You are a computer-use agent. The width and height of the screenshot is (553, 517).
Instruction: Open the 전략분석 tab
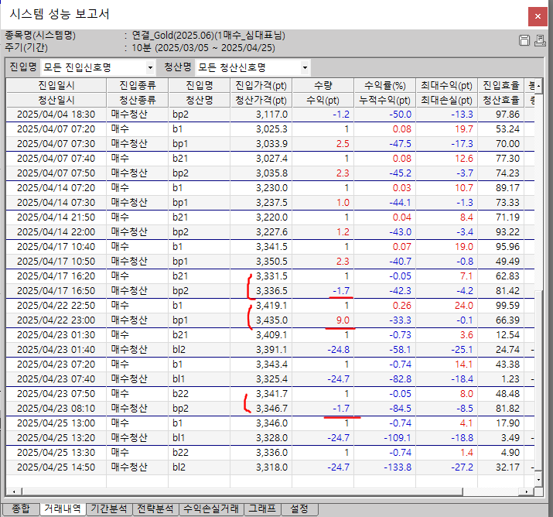click(154, 508)
